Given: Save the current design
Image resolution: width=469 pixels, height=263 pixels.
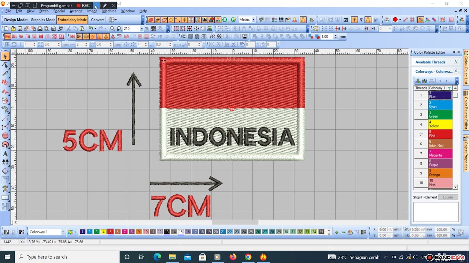Looking at the screenshot, I should [x=20, y=28].
